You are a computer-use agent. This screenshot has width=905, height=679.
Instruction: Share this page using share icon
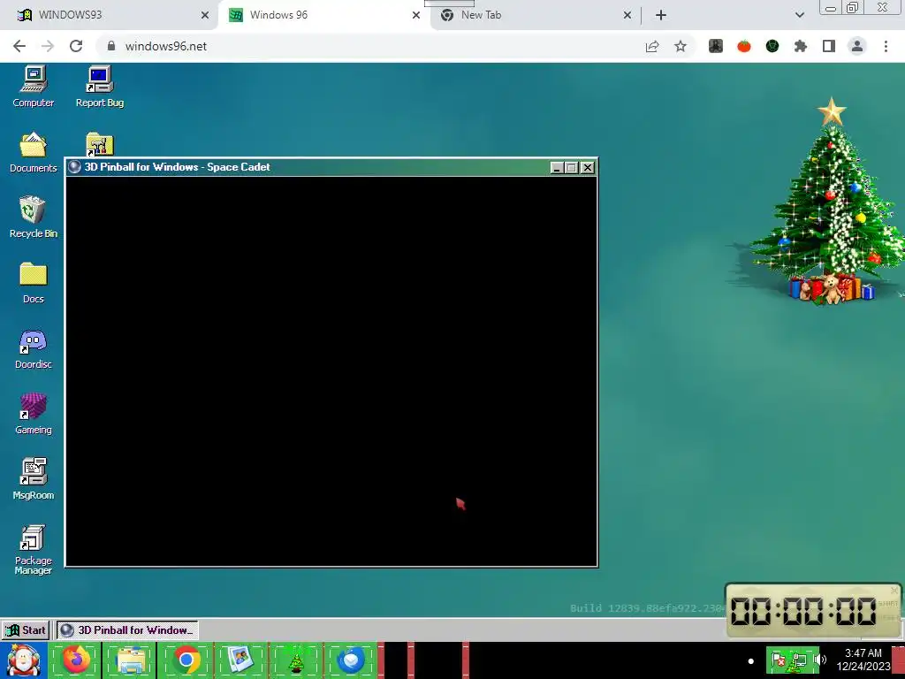[x=652, y=46]
